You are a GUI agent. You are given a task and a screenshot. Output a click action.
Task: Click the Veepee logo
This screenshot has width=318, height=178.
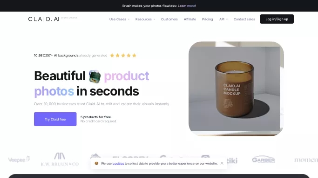click(x=19, y=159)
